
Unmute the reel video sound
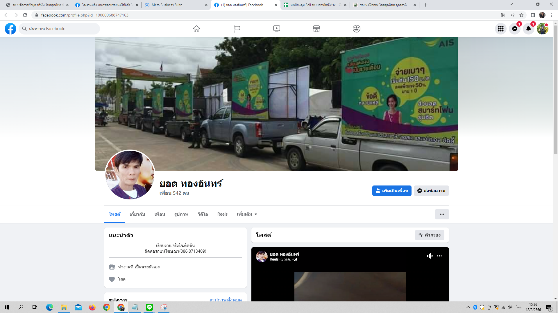click(x=430, y=256)
